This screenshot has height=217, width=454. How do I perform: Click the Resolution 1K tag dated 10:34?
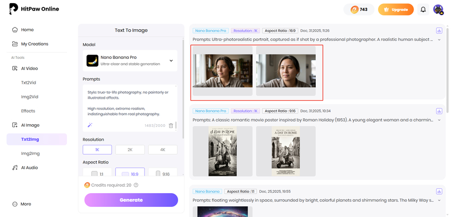click(246, 111)
